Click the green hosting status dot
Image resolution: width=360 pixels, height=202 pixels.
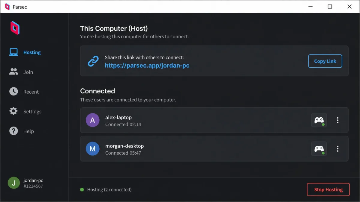pos(82,189)
